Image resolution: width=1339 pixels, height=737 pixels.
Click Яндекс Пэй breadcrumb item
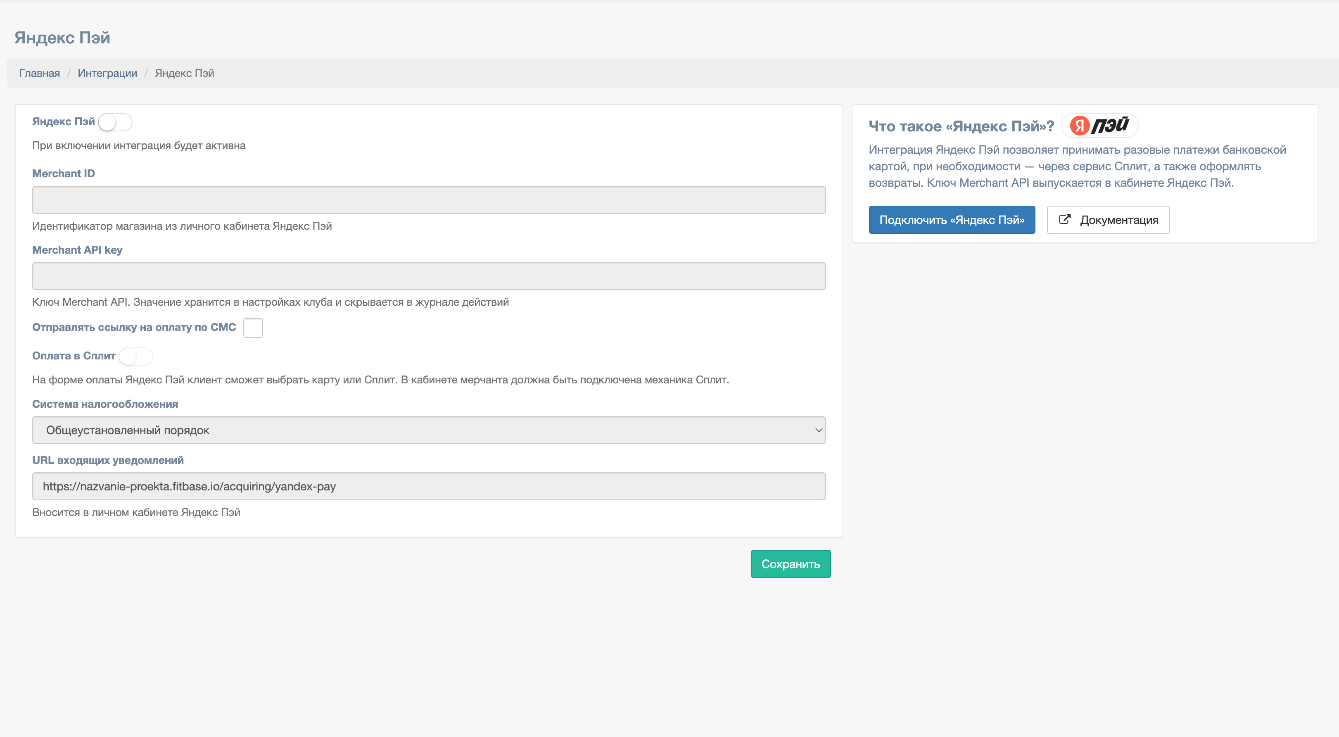(x=185, y=73)
